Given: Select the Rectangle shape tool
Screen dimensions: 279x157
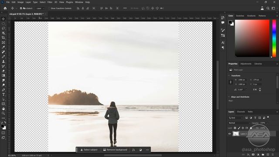Looking at the screenshot, I should (3, 104).
